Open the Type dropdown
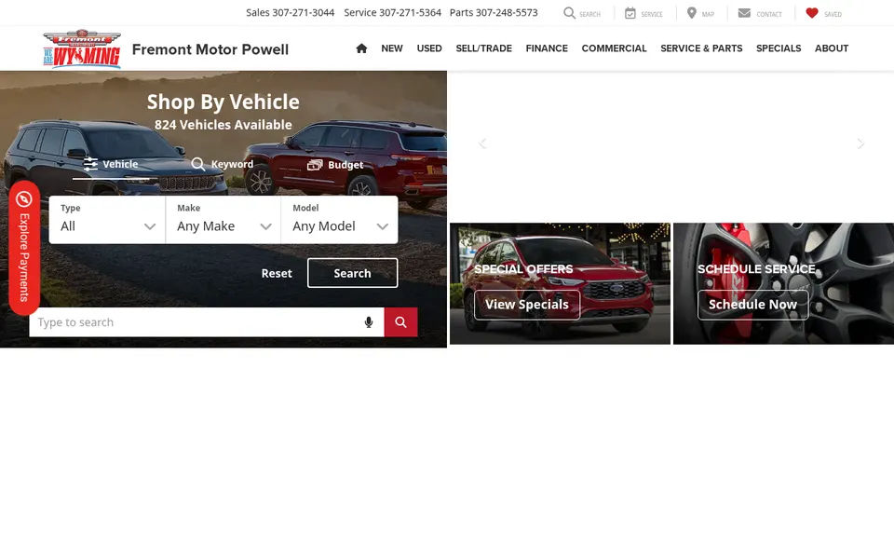 (x=107, y=220)
